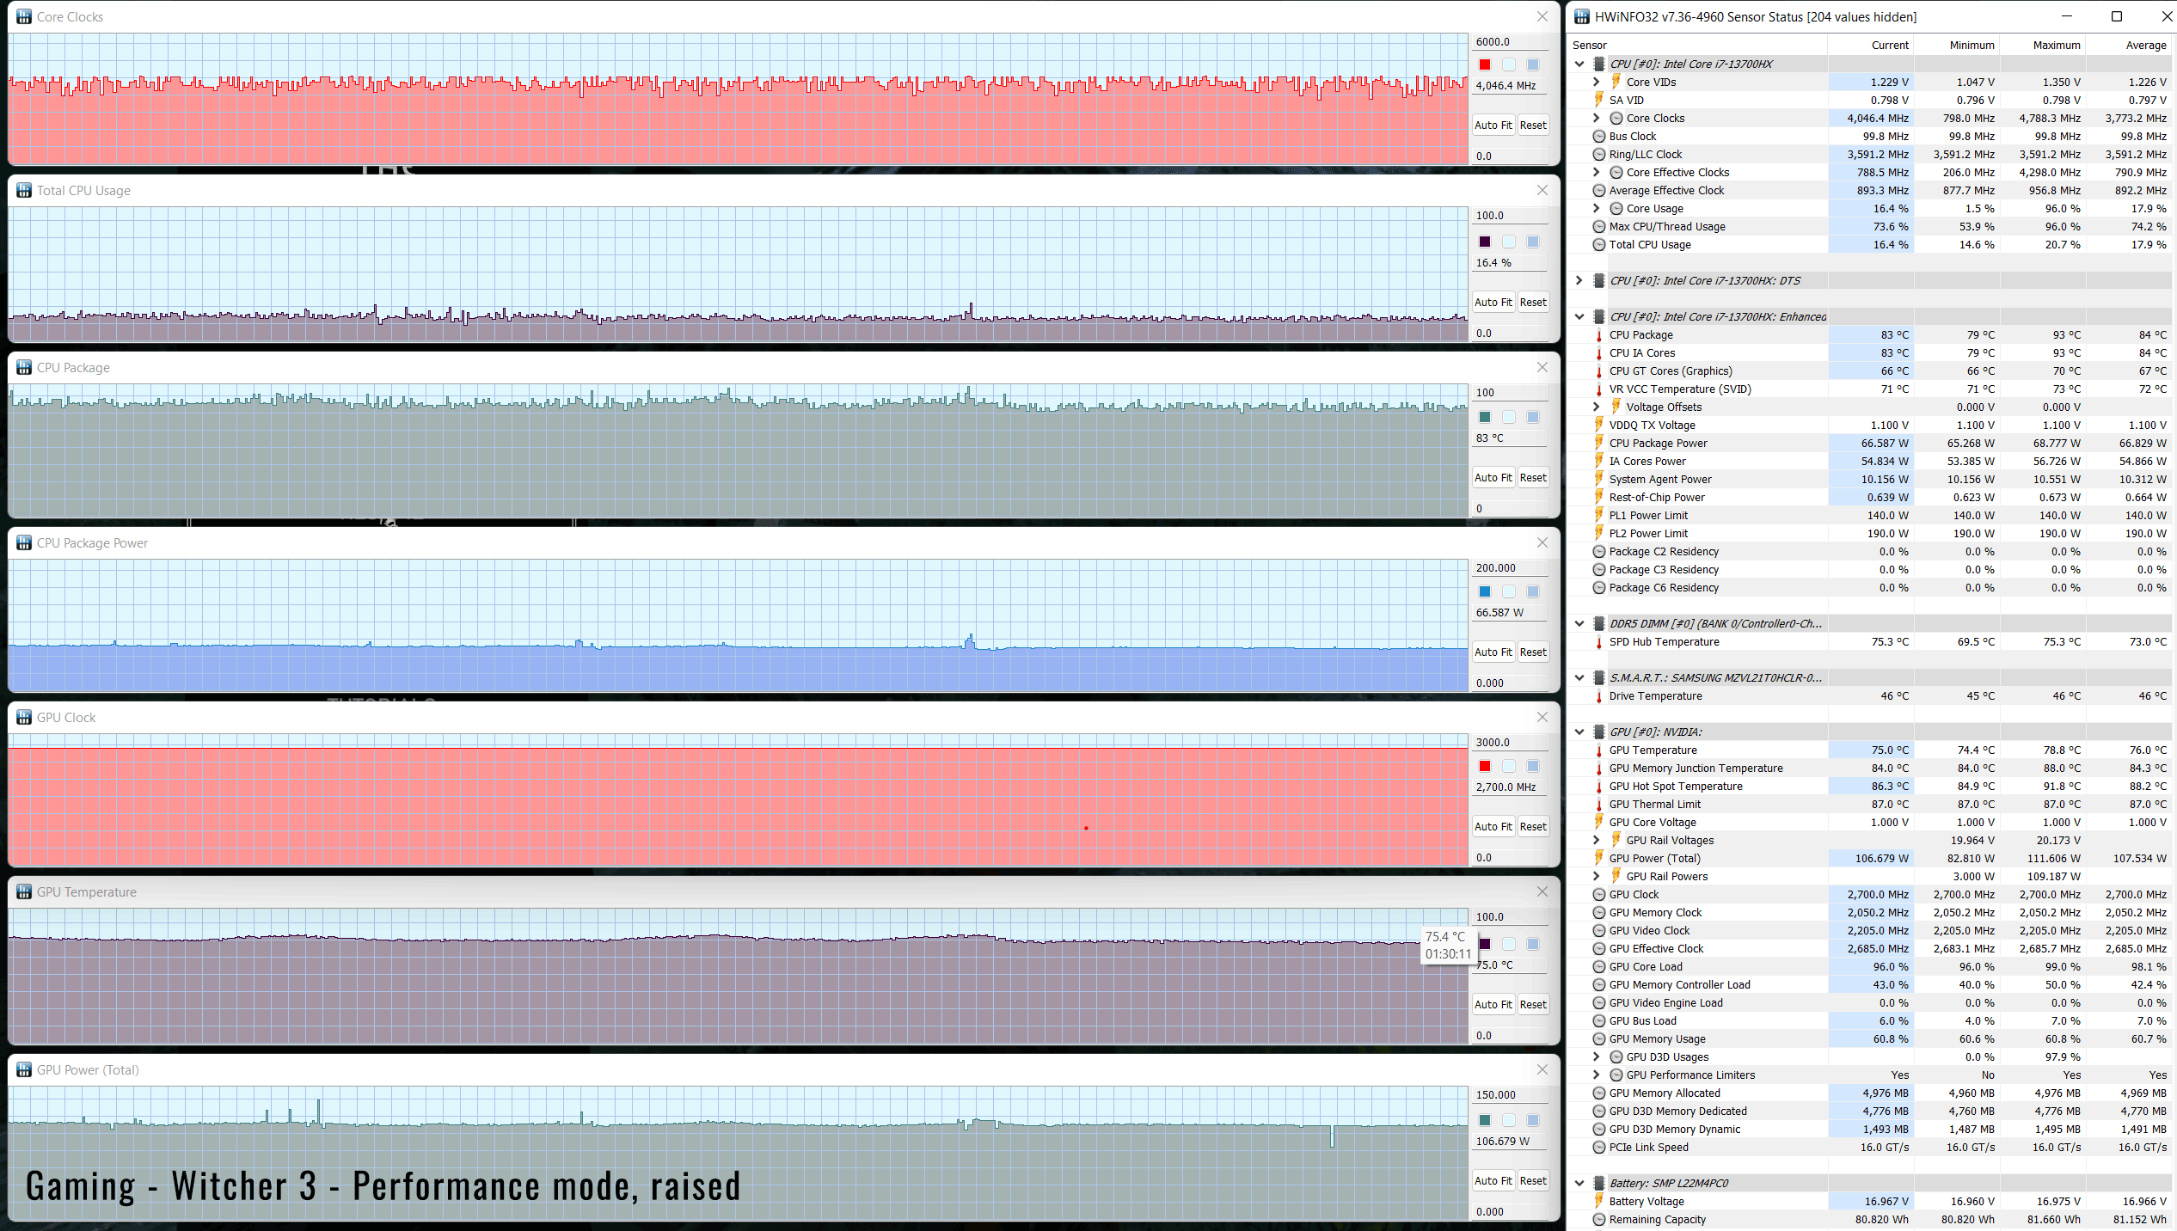This screenshot has height=1231, width=2177.
Task: Collapse the S.M.A.R.T. SAMSUNG drive group
Action: coord(1579,677)
